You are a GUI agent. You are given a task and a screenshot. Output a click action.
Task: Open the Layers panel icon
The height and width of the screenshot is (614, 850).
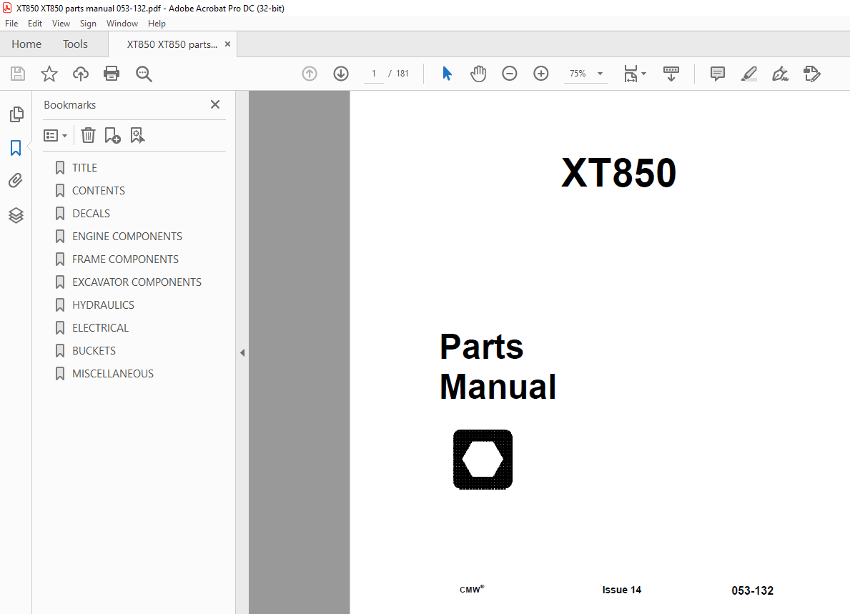click(16, 216)
